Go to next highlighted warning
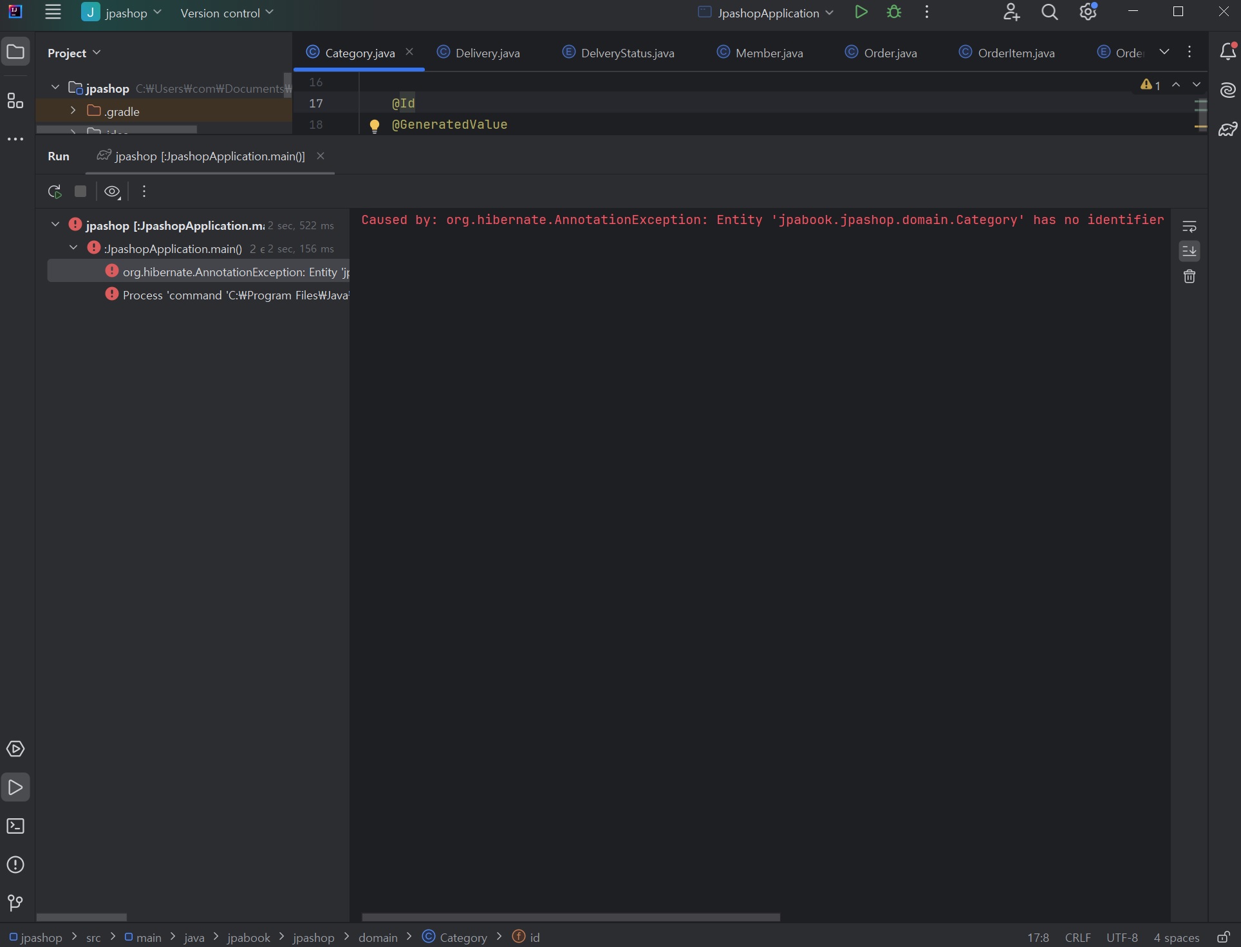This screenshot has height=947, width=1241. pos(1197,84)
